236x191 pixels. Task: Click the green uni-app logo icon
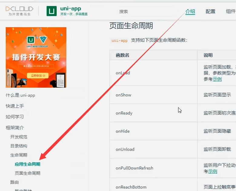[x=52, y=11]
